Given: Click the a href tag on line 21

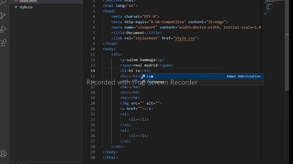Looking at the screenshot, I should (x=136, y=108).
